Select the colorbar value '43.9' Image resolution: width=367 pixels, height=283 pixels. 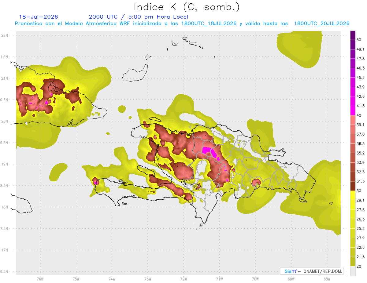click(360, 87)
